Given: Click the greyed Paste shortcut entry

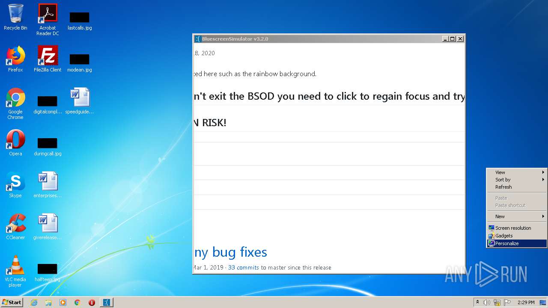Looking at the screenshot, I should pyautogui.click(x=517, y=205).
